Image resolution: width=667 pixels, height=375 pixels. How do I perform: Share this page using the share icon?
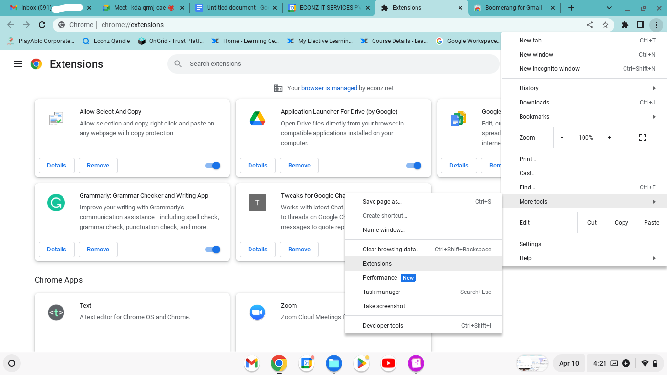pyautogui.click(x=590, y=25)
